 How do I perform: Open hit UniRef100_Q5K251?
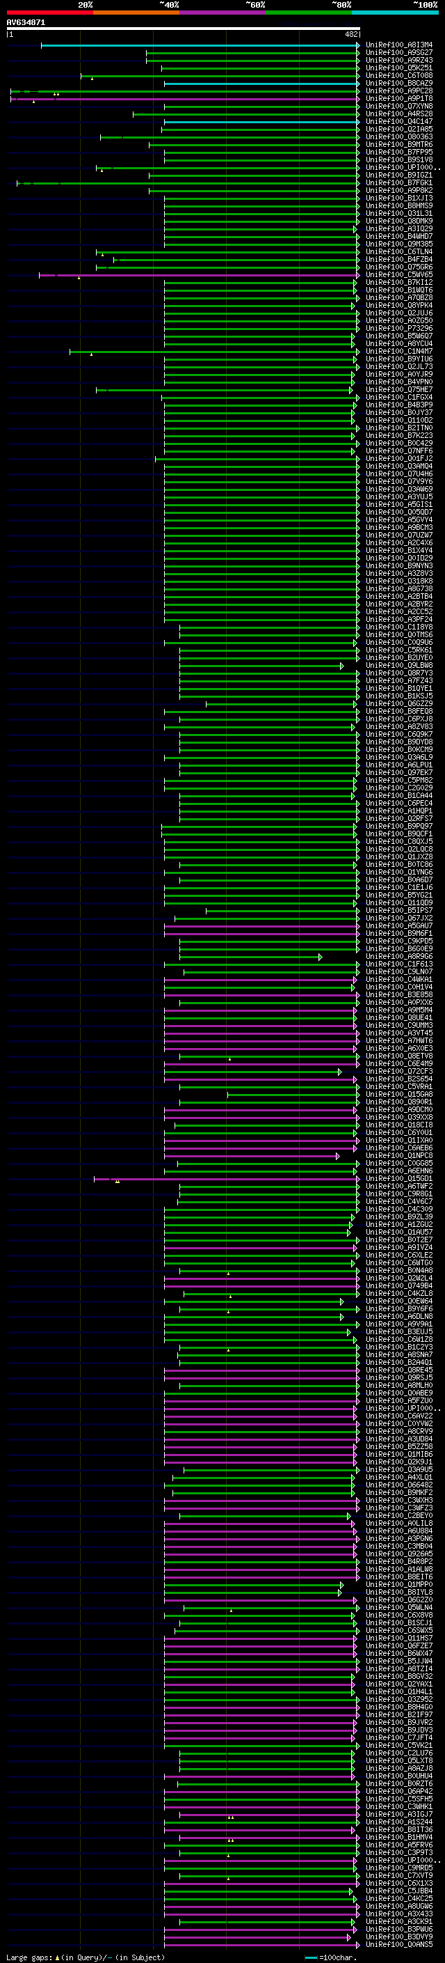398,68
